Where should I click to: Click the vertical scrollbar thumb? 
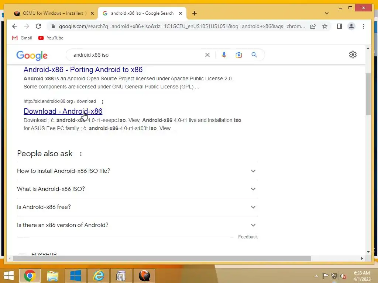pyautogui.click(x=368, y=94)
